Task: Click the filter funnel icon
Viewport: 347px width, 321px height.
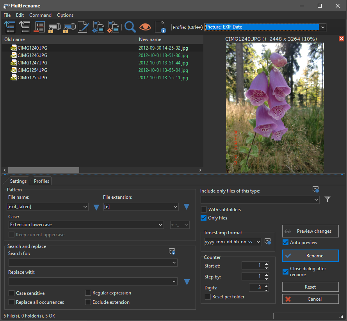Action: click(x=327, y=200)
